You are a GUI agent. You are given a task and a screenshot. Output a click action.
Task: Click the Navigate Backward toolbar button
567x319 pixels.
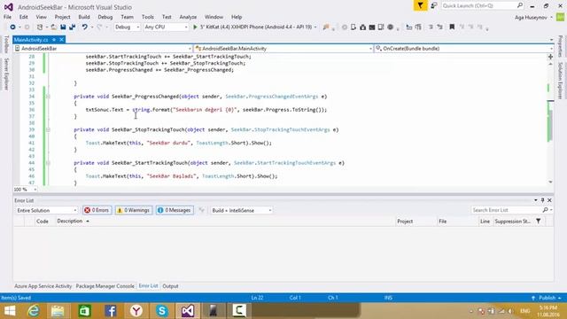(12, 27)
